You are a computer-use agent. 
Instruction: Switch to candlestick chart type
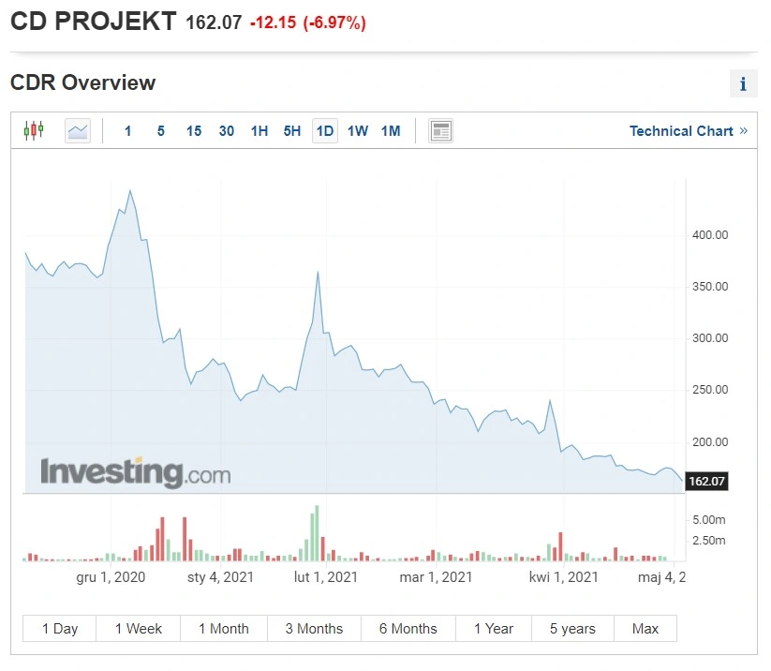click(x=34, y=131)
